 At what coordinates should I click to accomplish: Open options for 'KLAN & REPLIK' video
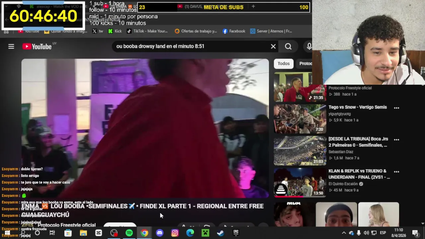point(396,172)
